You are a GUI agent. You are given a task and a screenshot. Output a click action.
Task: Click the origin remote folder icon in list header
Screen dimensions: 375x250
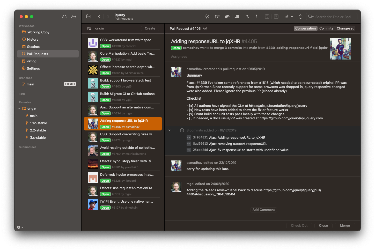point(89,28)
